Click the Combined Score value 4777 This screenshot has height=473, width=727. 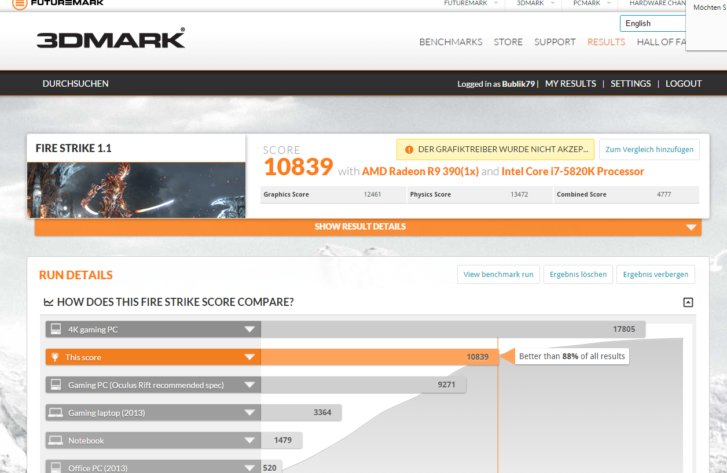[664, 194]
